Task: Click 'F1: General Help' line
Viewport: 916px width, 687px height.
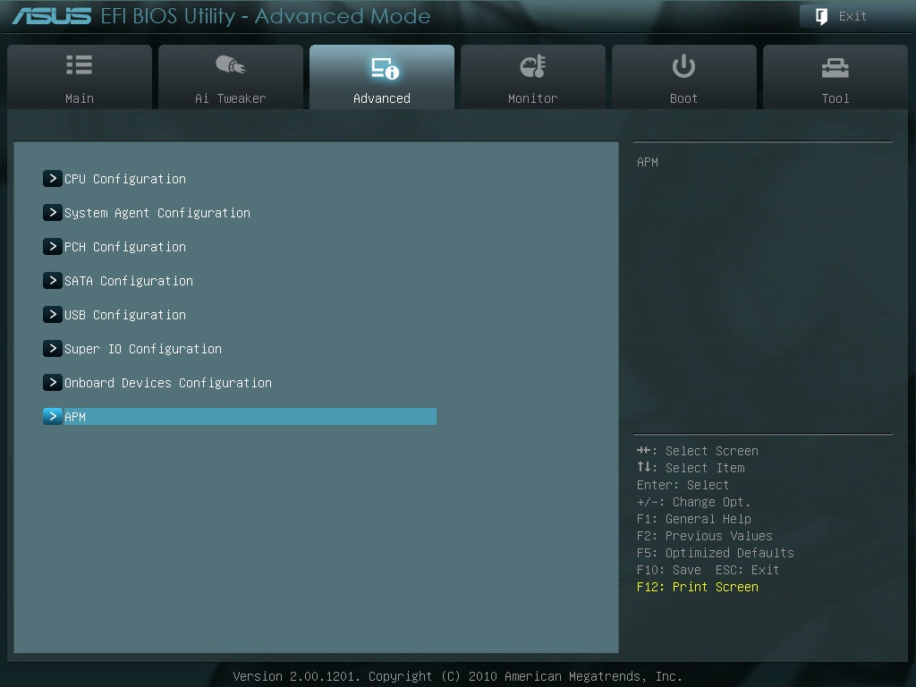Action: [x=694, y=519]
